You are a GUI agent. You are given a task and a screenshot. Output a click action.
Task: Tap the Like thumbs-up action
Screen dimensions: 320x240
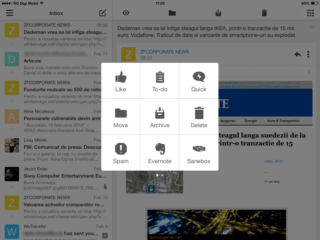click(121, 81)
